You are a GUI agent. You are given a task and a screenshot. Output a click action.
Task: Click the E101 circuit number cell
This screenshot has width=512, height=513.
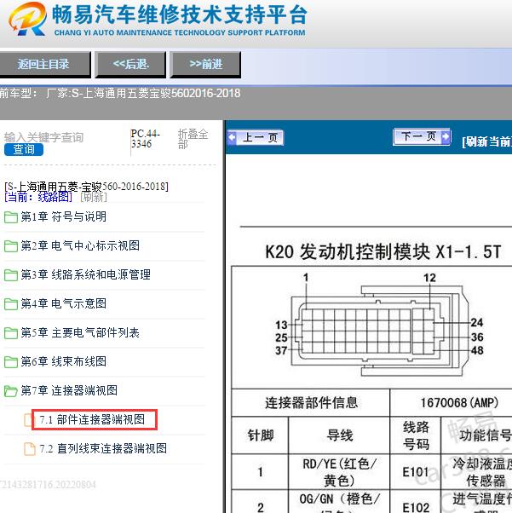pos(416,472)
